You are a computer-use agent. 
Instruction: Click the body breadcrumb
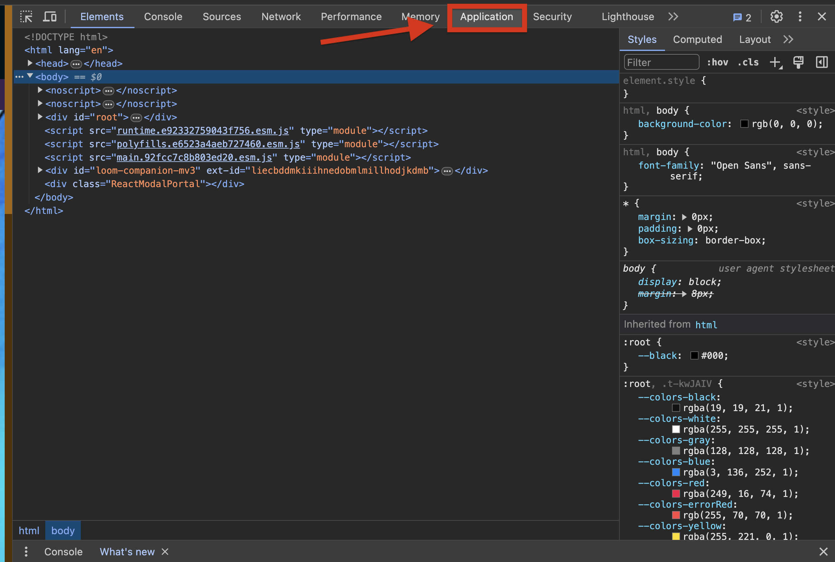(x=63, y=530)
